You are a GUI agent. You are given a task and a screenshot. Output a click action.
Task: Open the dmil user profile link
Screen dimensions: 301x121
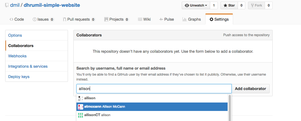coord(15,5)
